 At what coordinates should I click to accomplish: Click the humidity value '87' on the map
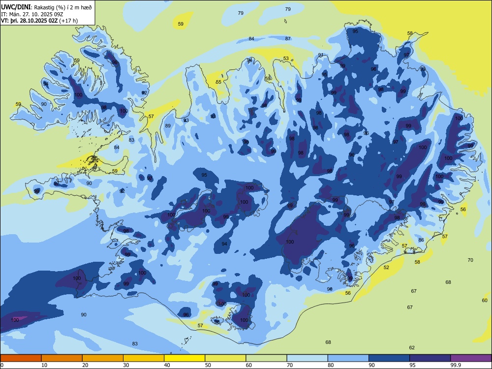(x=288, y=38)
